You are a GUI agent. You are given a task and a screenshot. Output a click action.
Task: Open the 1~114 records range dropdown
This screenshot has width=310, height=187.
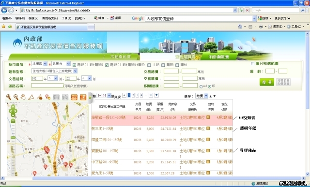pyautogui.click(x=104, y=96)
